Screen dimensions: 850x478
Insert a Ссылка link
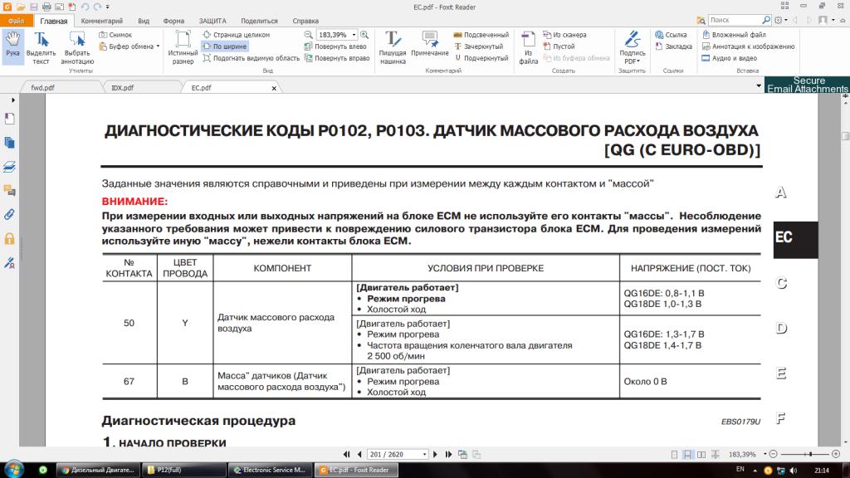(x=671, y=35)
